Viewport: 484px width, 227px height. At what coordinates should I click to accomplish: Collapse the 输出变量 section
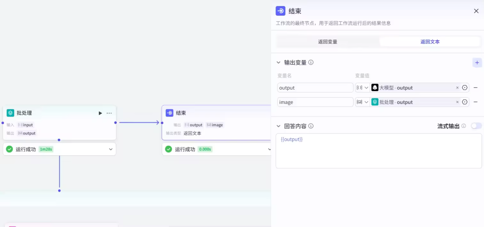279,62
